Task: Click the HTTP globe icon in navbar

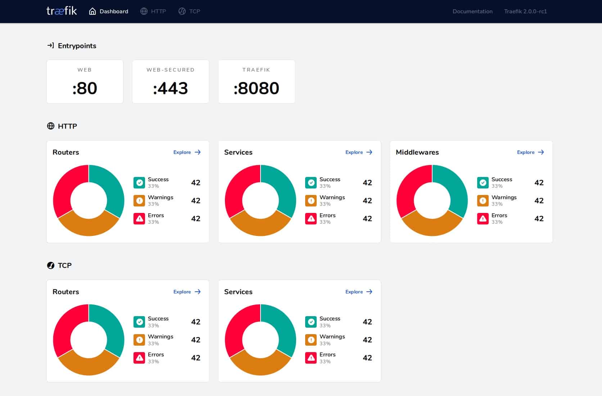Action: [x=144, y=11]
